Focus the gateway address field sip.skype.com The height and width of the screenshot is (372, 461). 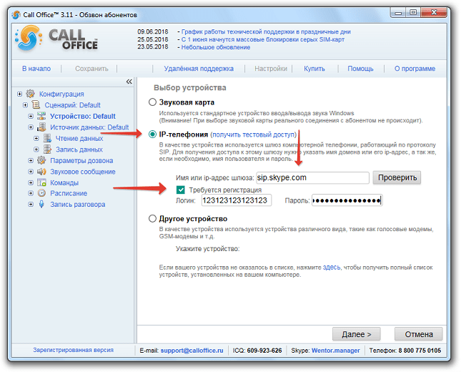(x=312, y=177)
